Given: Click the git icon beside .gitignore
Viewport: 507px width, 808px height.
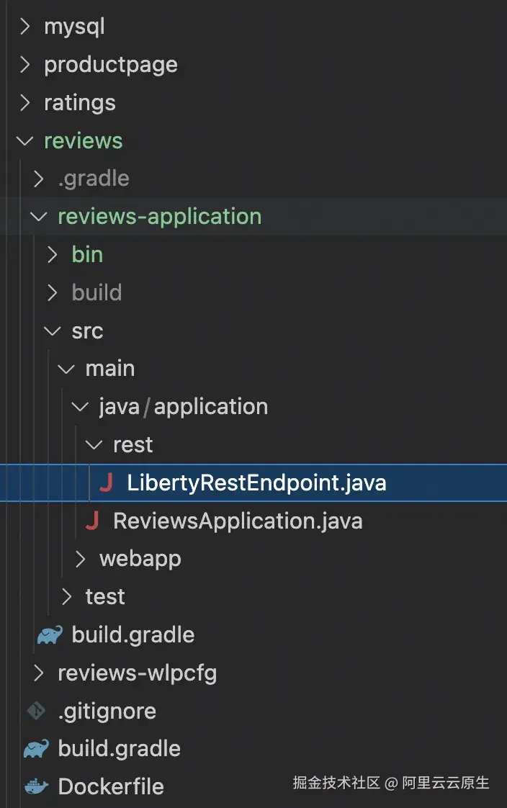Looking at the screenshot, I should click(36, 711).
